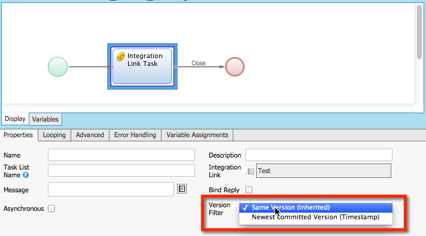426x236 pixels.
Task: Click the Version Filter label
Action: [219, 209]
